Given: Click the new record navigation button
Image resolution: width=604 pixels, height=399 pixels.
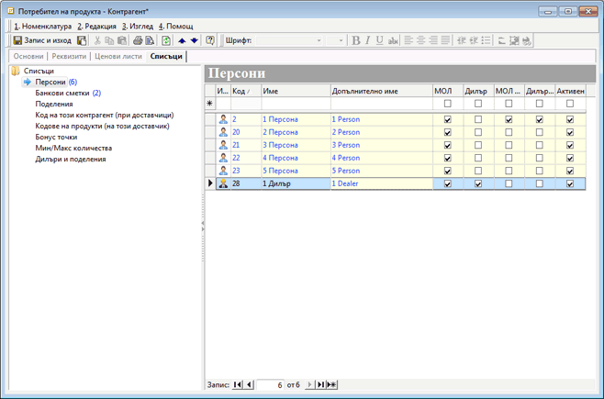Looking at the screenshot, I should pyautogui.click(x=331, y=384).
